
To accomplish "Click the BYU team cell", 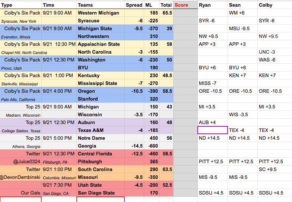I will pos(101,68).
